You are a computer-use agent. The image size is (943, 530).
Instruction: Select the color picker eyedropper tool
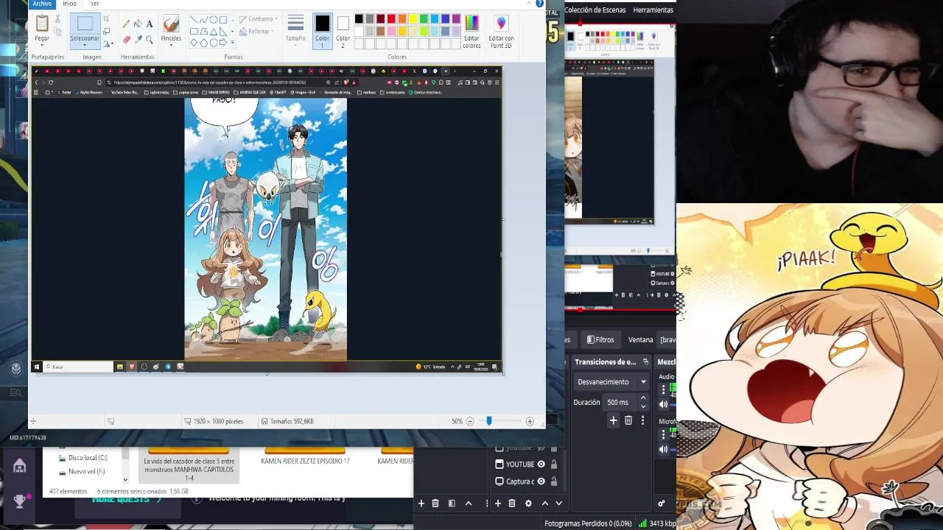[x=138, y=40]
